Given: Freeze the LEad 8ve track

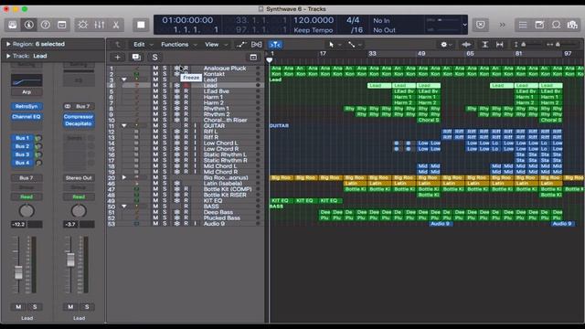Looking at the screenshot, I should point(176,91).
